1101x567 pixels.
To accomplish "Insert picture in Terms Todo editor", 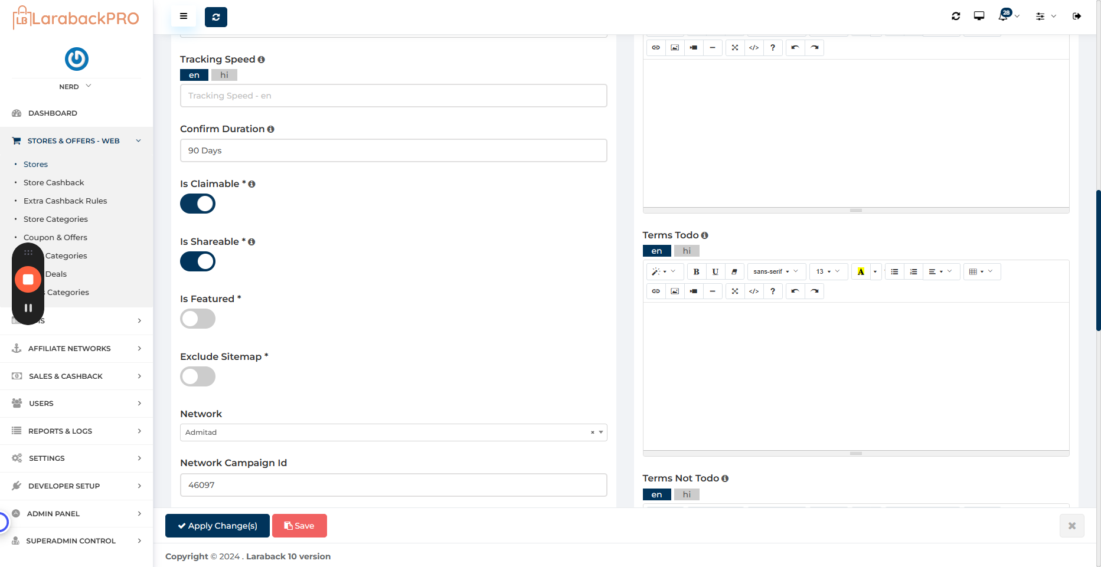I will pyautogui.click(x=675, y=291).
